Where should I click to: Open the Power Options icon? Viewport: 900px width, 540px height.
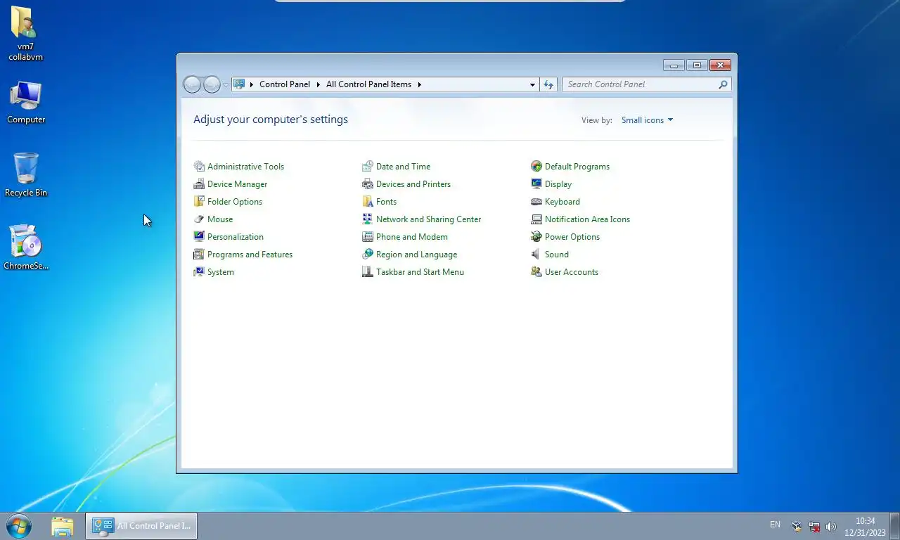coord(536,237)
